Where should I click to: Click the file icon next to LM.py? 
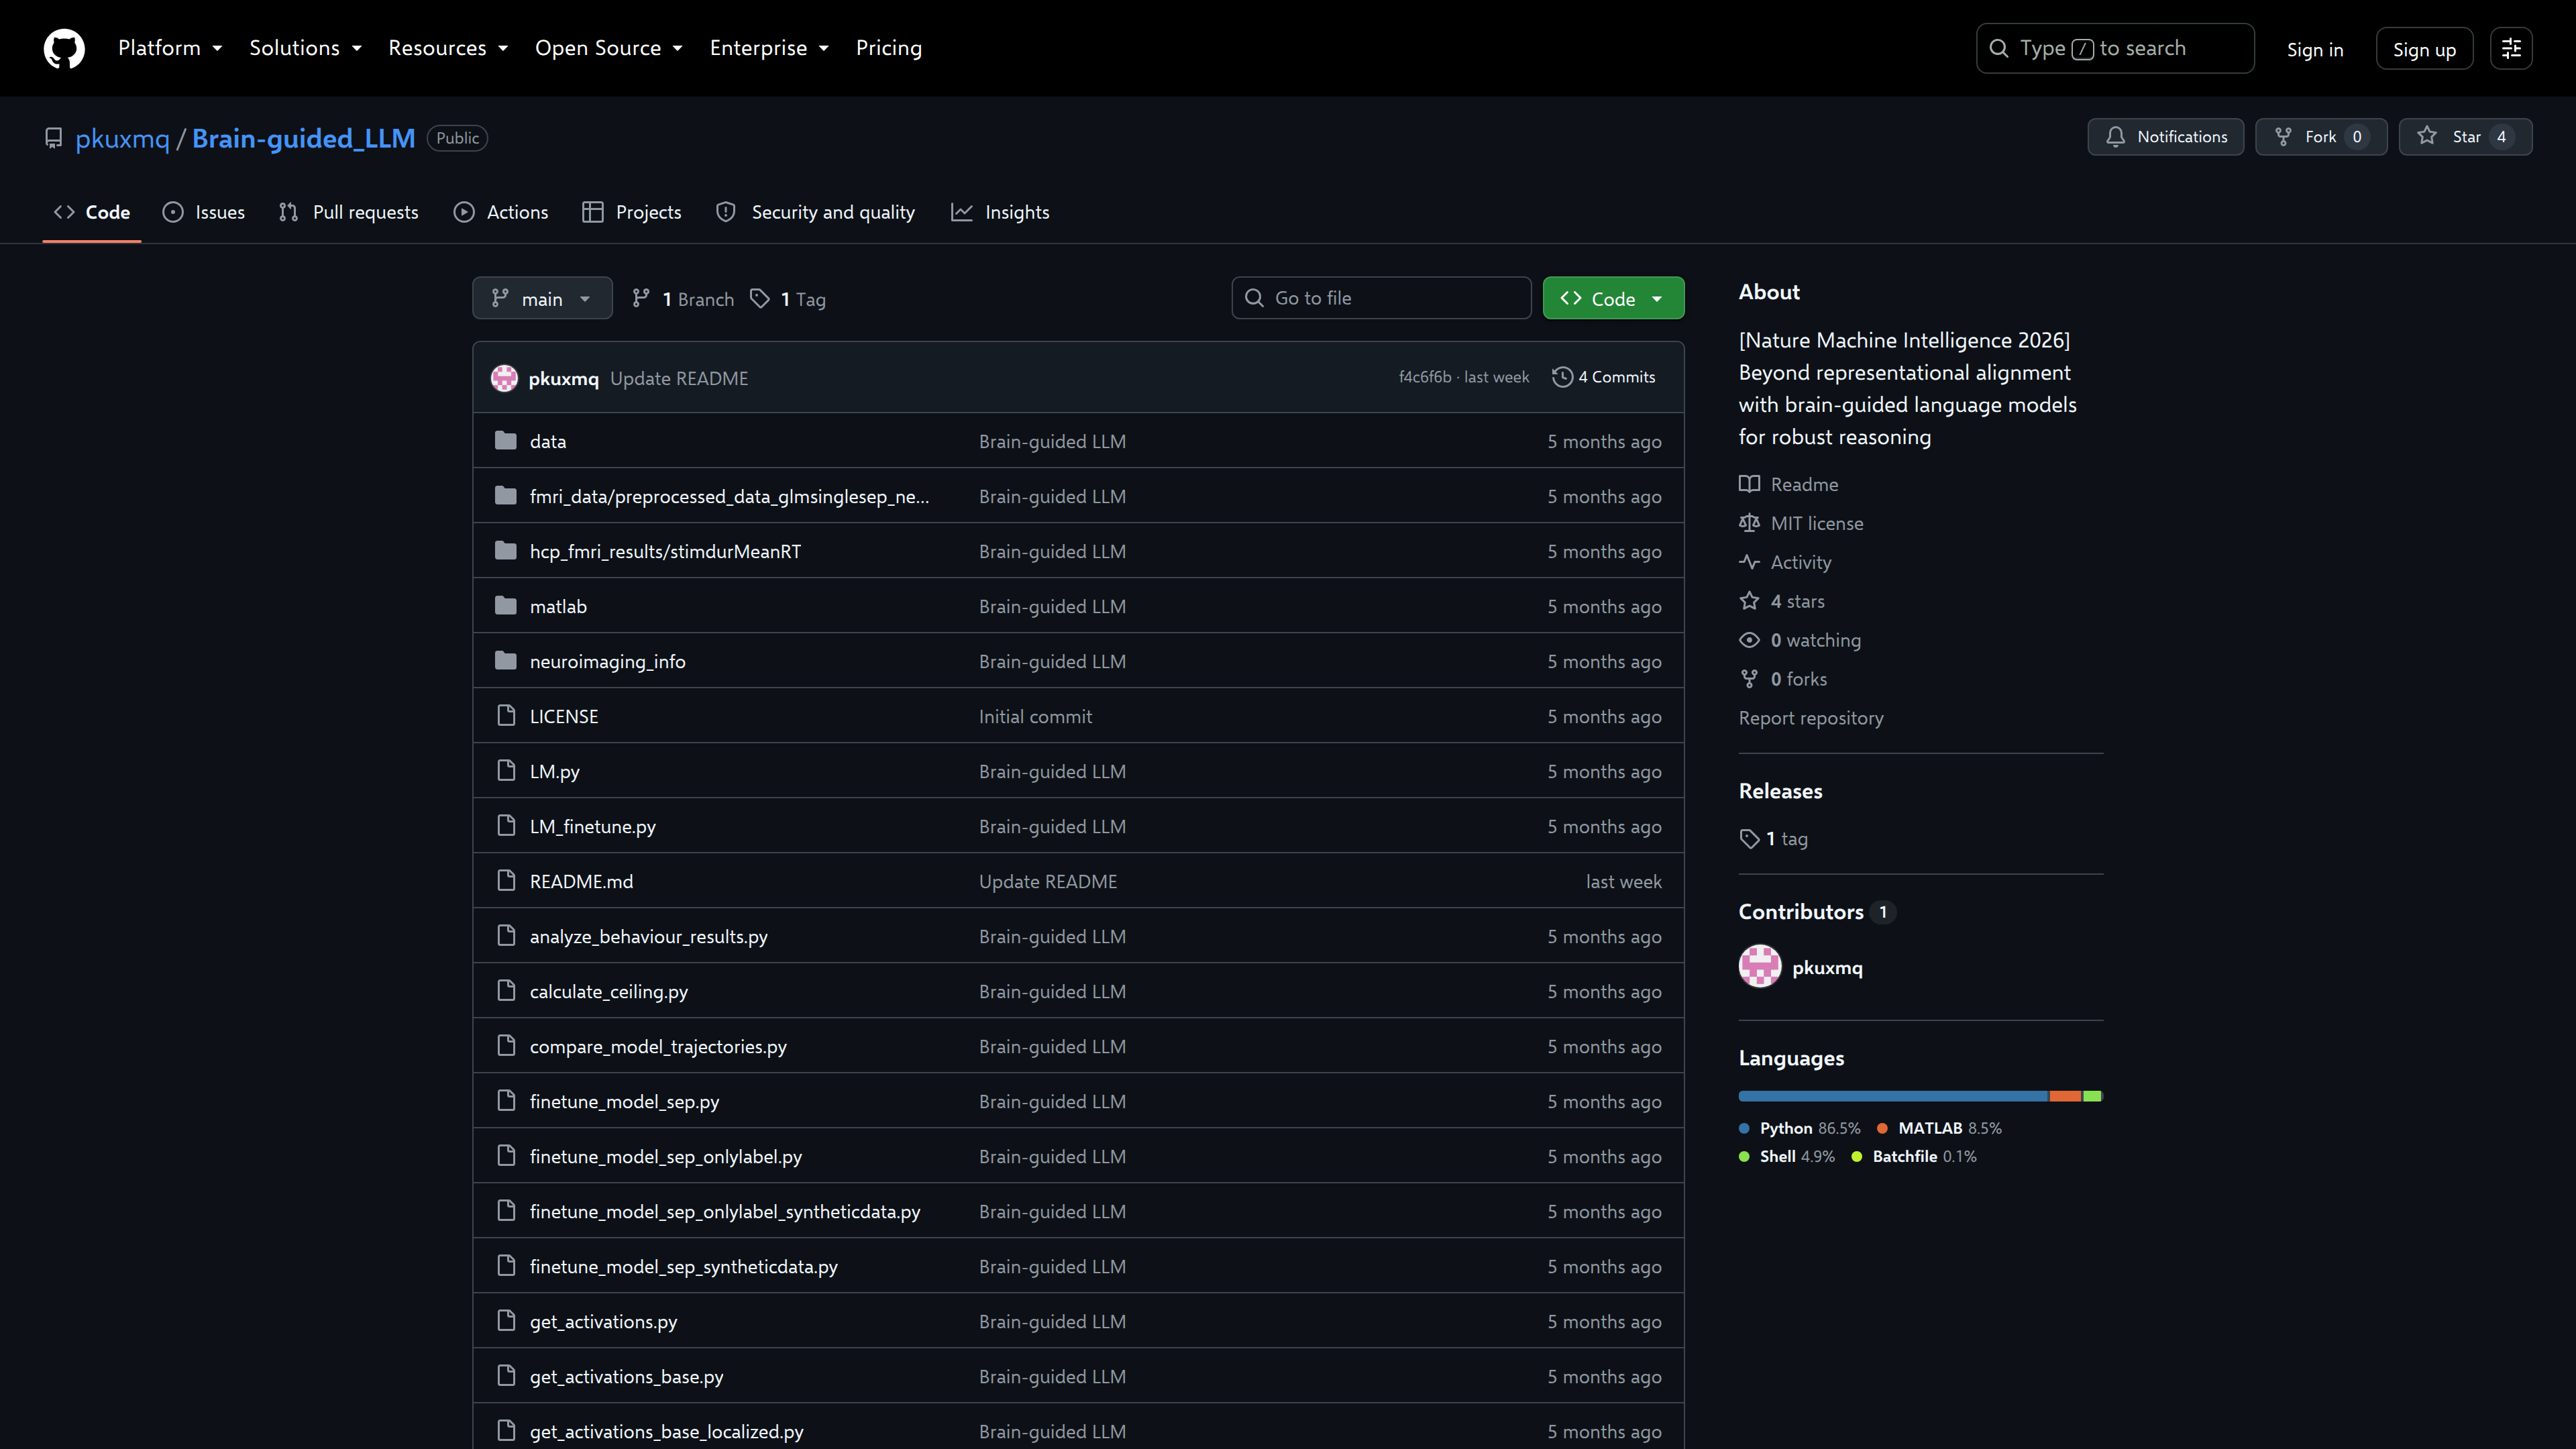coord(506,771)
